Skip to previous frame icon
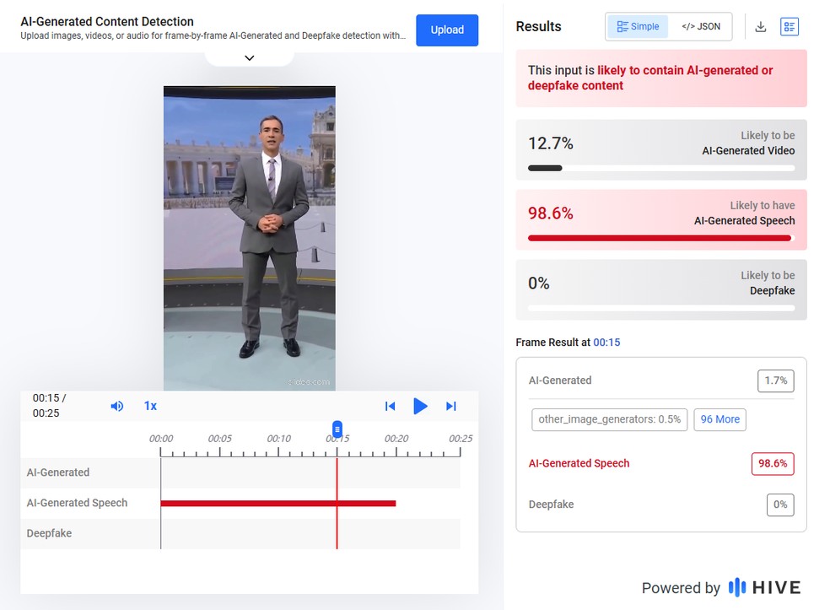 (390, 406)
